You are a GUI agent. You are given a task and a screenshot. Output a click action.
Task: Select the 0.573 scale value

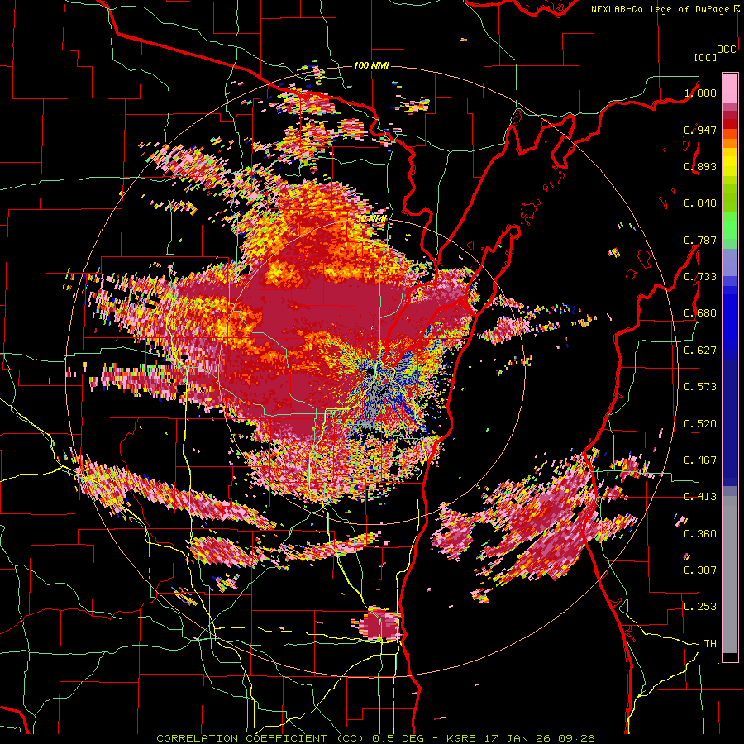tap(700, 387)
